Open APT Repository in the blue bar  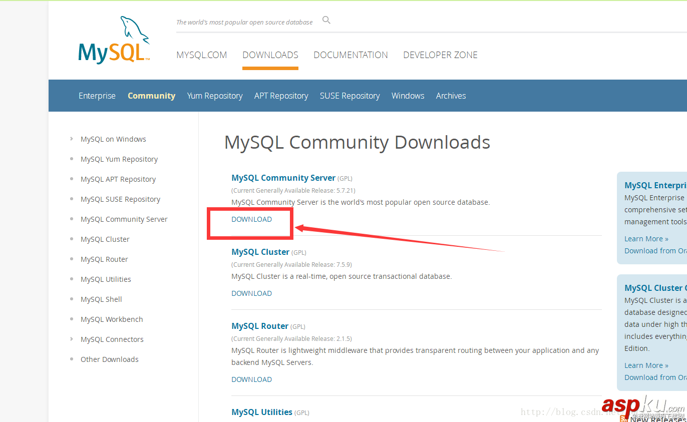[281, 96]
